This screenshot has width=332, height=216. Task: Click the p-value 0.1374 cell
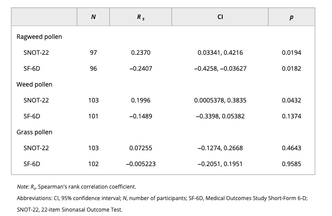291,116
